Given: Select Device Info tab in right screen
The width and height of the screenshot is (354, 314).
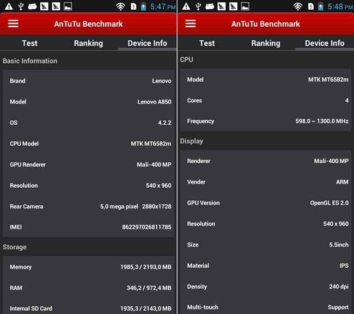Looking at the screenshot, I should (x=325, y=43).
